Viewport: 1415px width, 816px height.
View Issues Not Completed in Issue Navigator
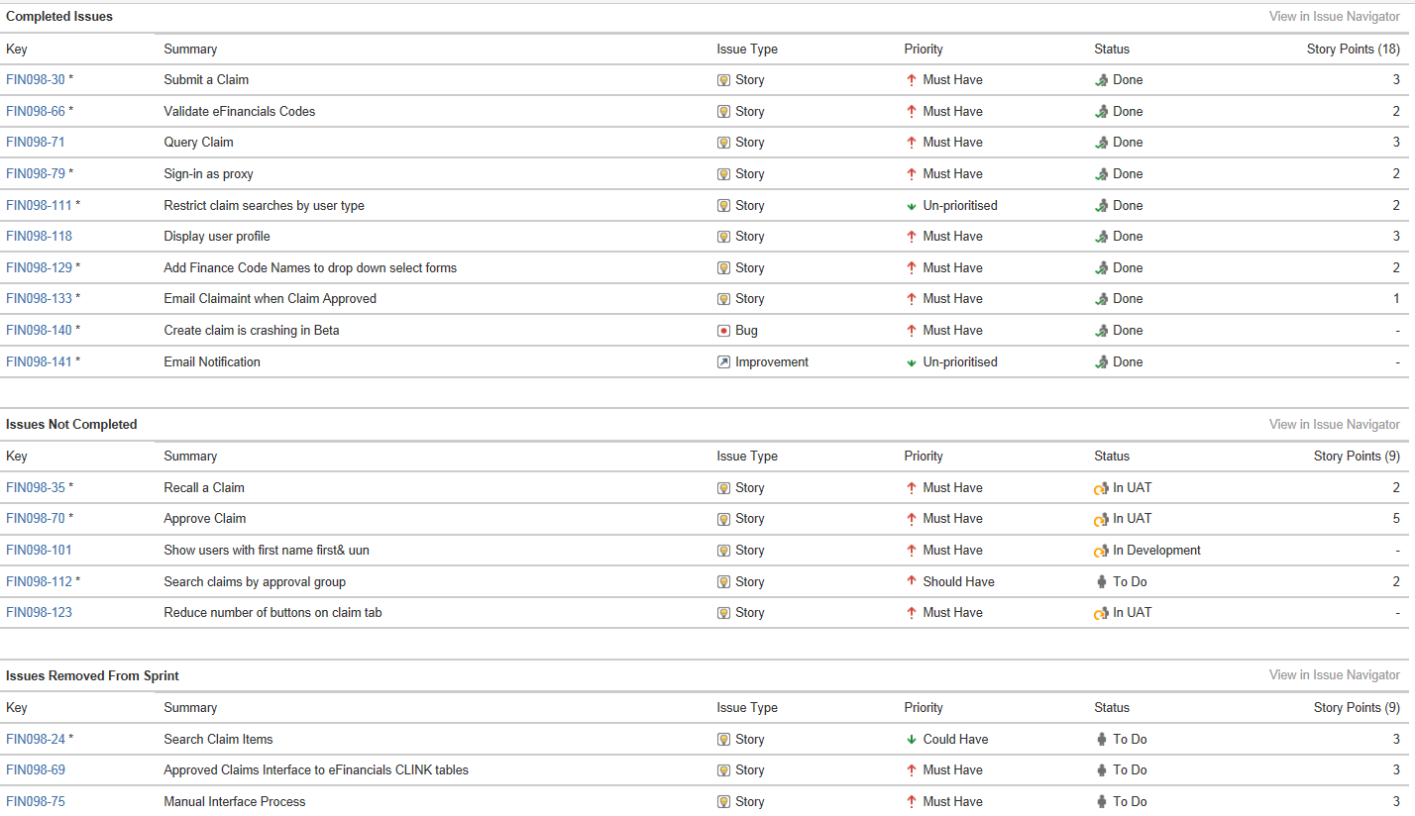[x=1335, y=424]
